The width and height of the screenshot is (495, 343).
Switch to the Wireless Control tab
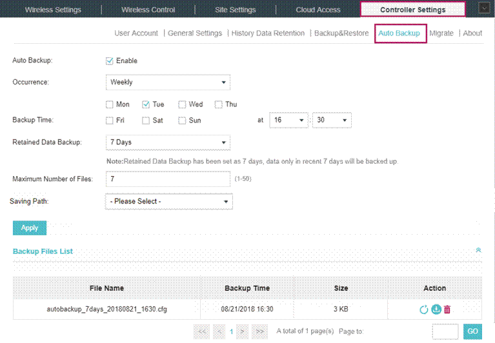point(148,10)
